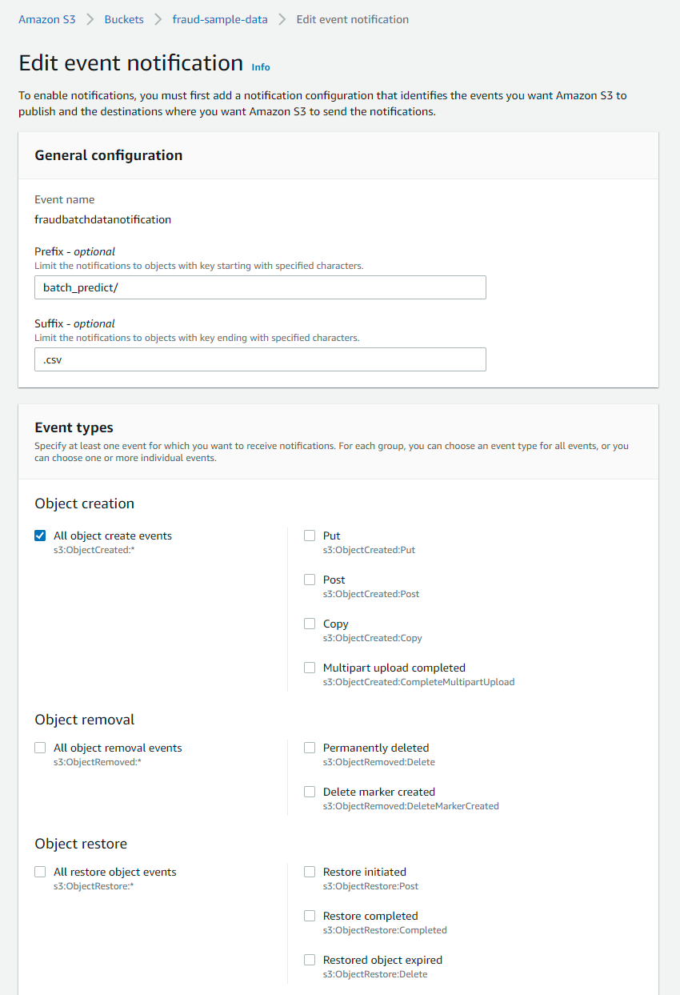Check All object removal events
This screenshot has height=995, width=680.
coord(40,748)
